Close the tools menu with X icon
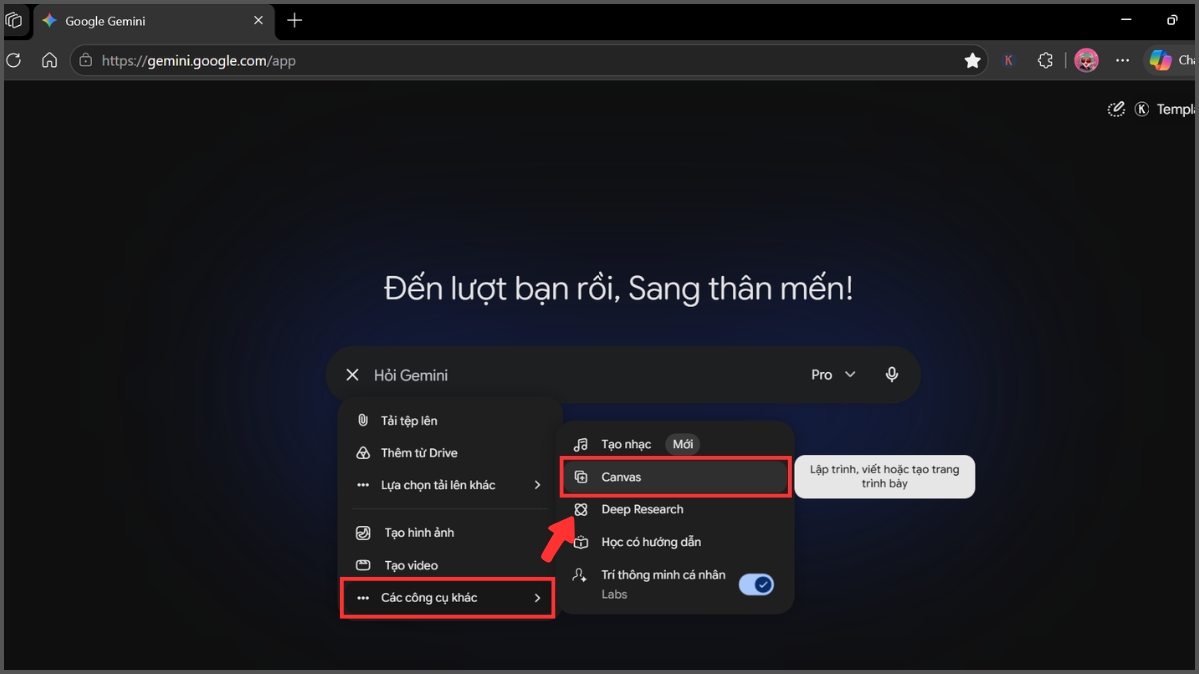 (x=352, y=375)
